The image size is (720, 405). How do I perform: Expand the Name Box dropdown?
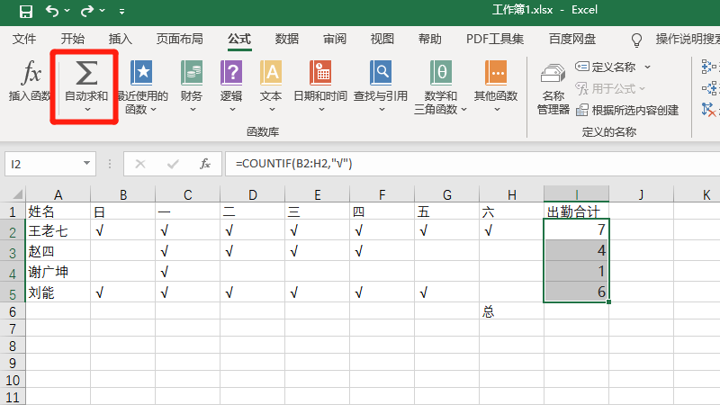tap(87, 164)
